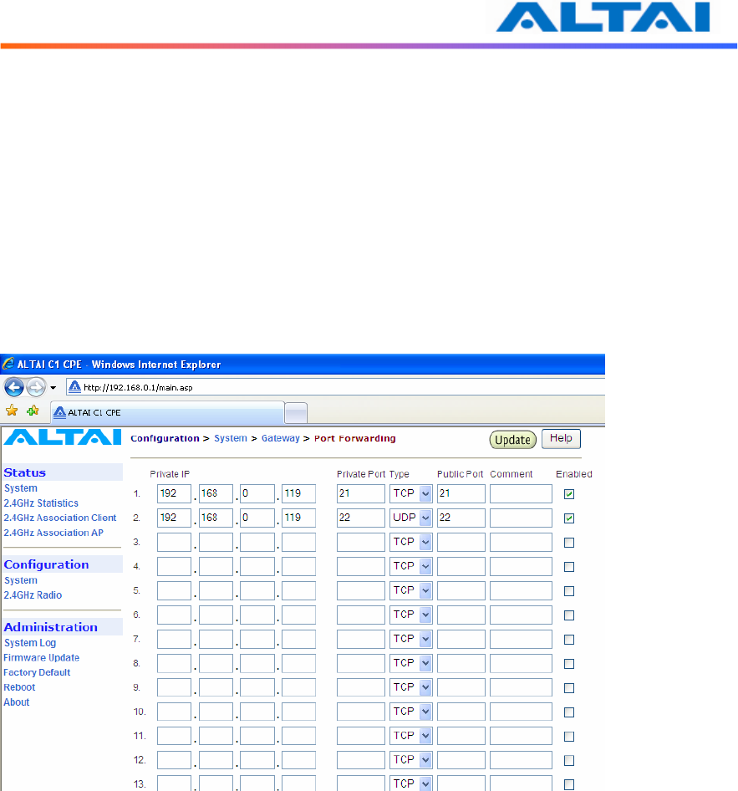Enable port forwarding rule 8 checkbox
Screen dimensions: 738x791
click(569, 663)
